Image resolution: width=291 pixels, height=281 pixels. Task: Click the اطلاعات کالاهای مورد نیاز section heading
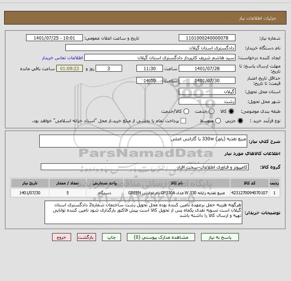(252, 154)
